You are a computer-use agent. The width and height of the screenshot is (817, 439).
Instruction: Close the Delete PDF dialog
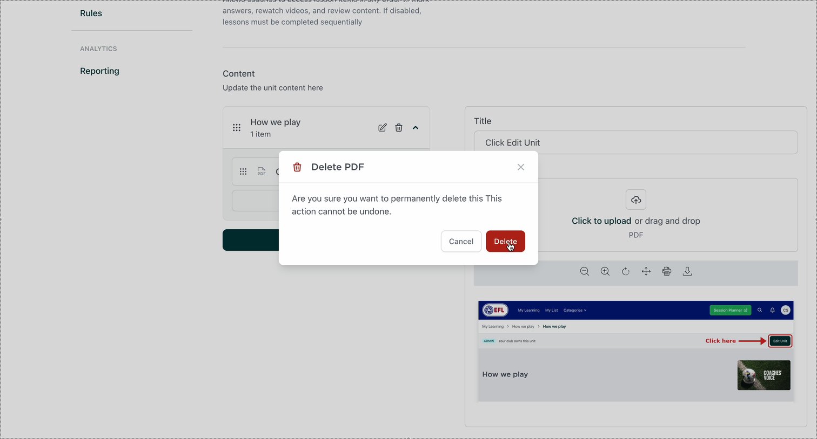tap(521, 167)
